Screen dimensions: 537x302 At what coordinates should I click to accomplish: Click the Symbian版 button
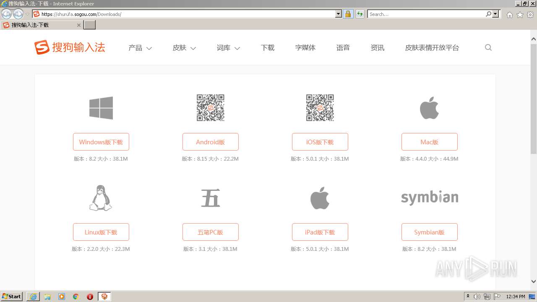pyautogui.click(x=430, y=232)
